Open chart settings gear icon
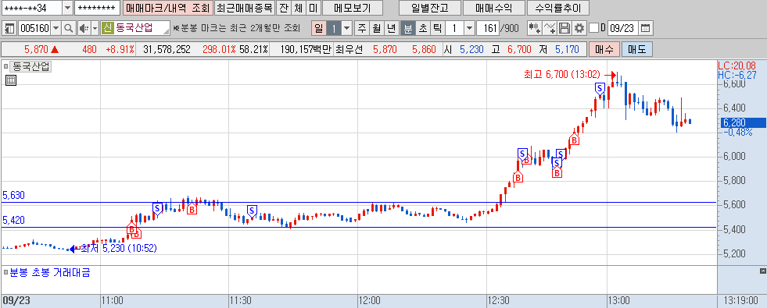Image resolution: width=767 pixels, height=308 pixels. (579, 28)
